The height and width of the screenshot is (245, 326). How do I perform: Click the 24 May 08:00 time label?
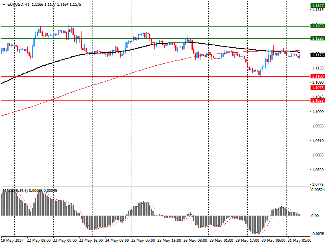pyautogui.click(x=117, y=241)
